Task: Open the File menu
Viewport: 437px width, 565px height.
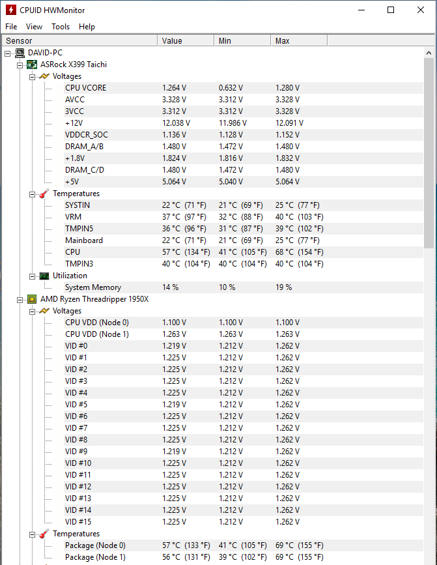Action: point(11,27)
